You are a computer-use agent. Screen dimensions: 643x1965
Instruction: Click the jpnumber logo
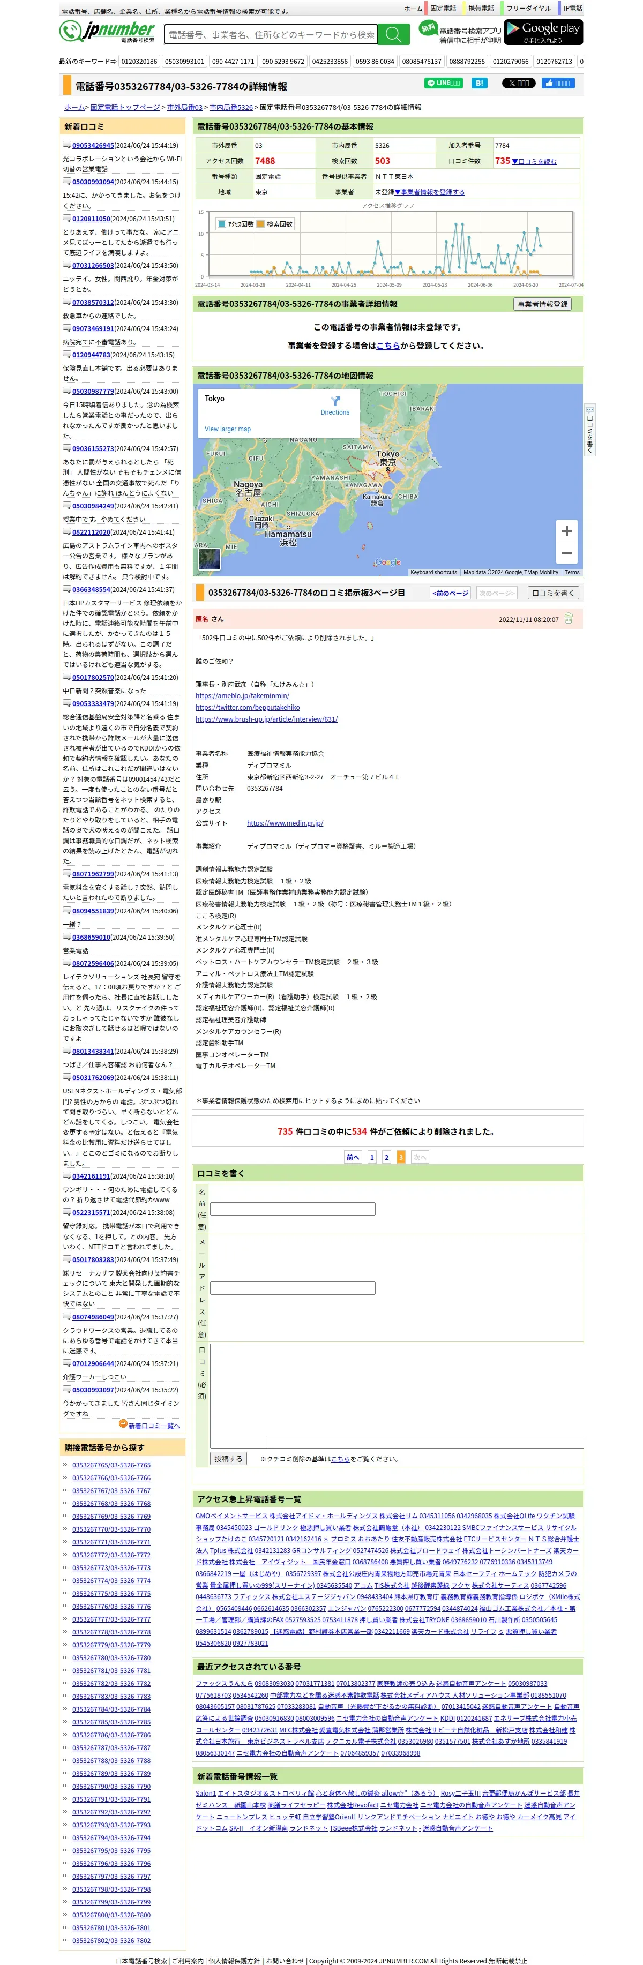(107, 32)
